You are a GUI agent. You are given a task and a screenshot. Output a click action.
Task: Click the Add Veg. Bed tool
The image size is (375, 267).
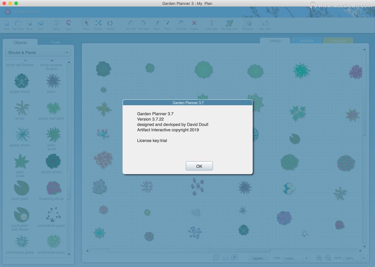pos(229,23)
